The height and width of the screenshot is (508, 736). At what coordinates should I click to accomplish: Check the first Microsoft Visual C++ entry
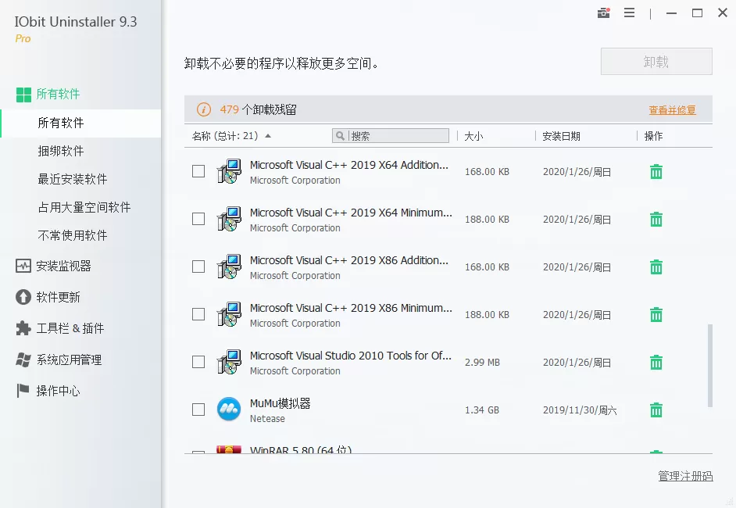coord(198,171)
